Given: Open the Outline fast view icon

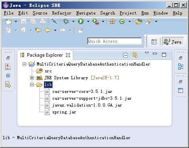Looking at the screenshot, I should pyautogui.click(x=181, y=66).
